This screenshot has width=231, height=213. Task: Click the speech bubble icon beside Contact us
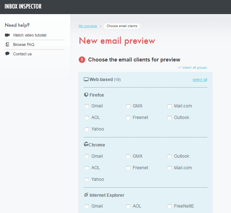coord(7,54)
